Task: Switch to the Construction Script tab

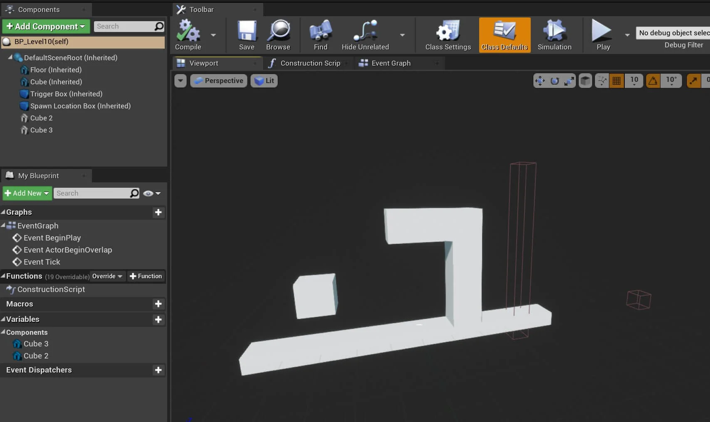Action: [310, 63]
